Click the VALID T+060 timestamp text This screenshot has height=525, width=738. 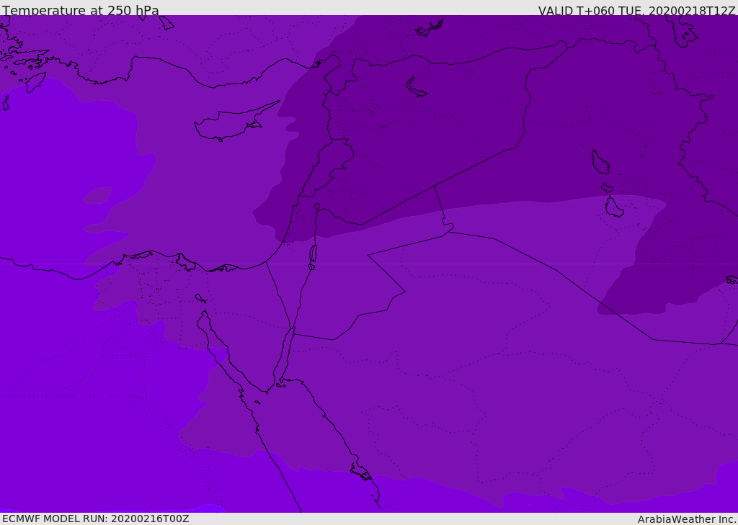(x=636, y=10)
